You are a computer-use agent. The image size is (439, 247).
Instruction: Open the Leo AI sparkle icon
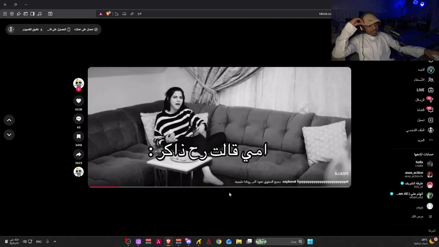pyautogui.click(x=19, y=14)
